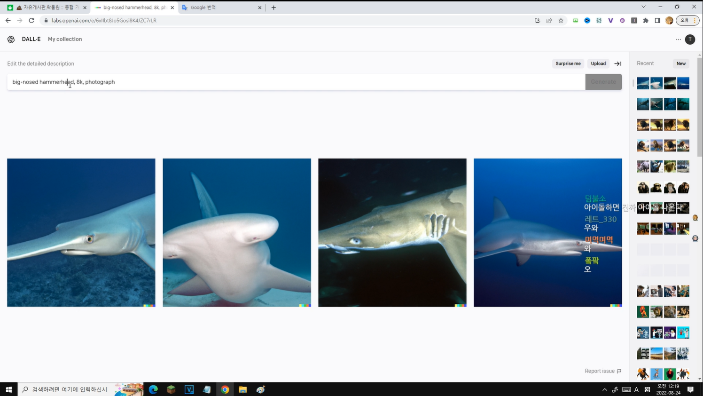Click the browser share page icon
Viewport: 703px width, 396px height.
click(x=549, y=21)
